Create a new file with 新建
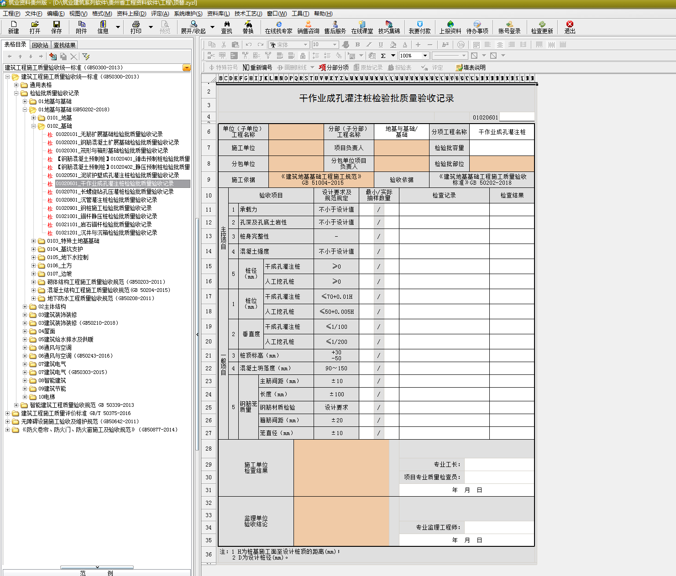 [13, 27]
